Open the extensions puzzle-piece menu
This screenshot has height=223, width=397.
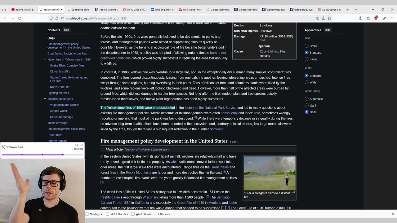(x=368, y=18)
